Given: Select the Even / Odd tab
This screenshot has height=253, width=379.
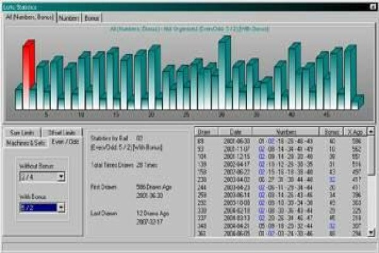Looking at the screenshot, I should point(66,142).
